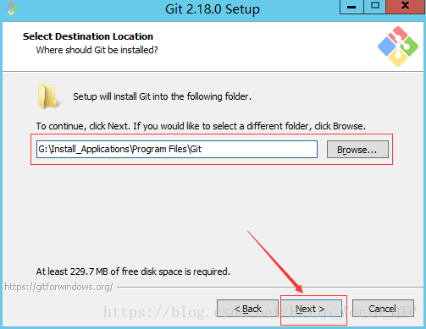Click the 'Git 2.18.0 Setup' window title
The height and width of the screenshot is (329, 426).
pyautogui.click(x=213, y=9)
